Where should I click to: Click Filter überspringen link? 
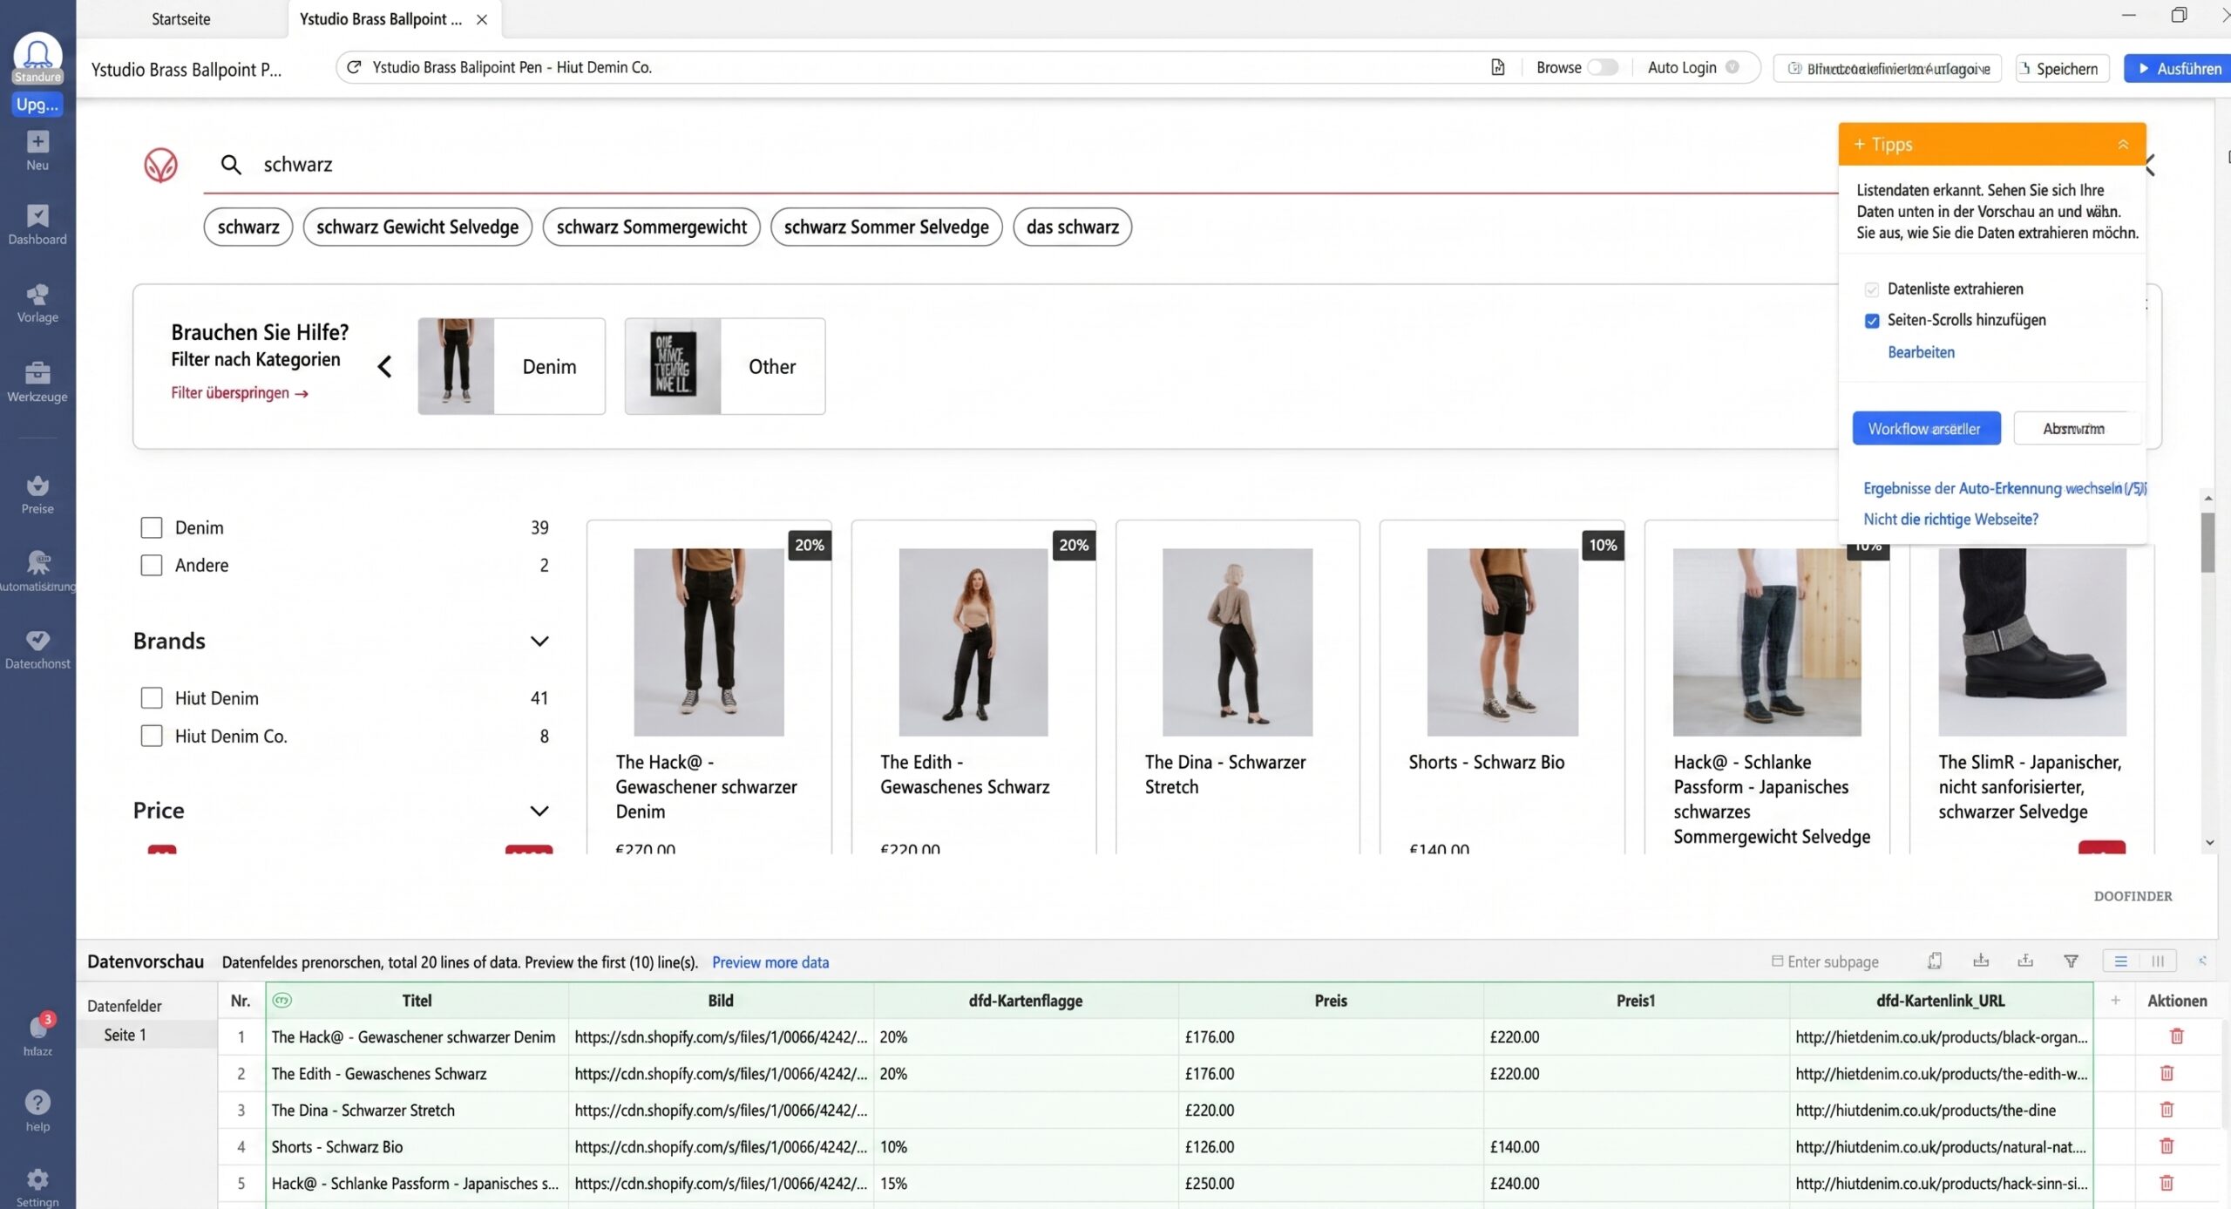(x=240, y=393)
